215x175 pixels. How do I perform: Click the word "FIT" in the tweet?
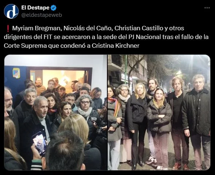point(48,37)
